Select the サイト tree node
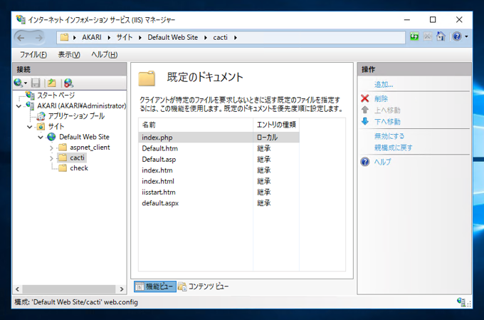 click(56, 126)
